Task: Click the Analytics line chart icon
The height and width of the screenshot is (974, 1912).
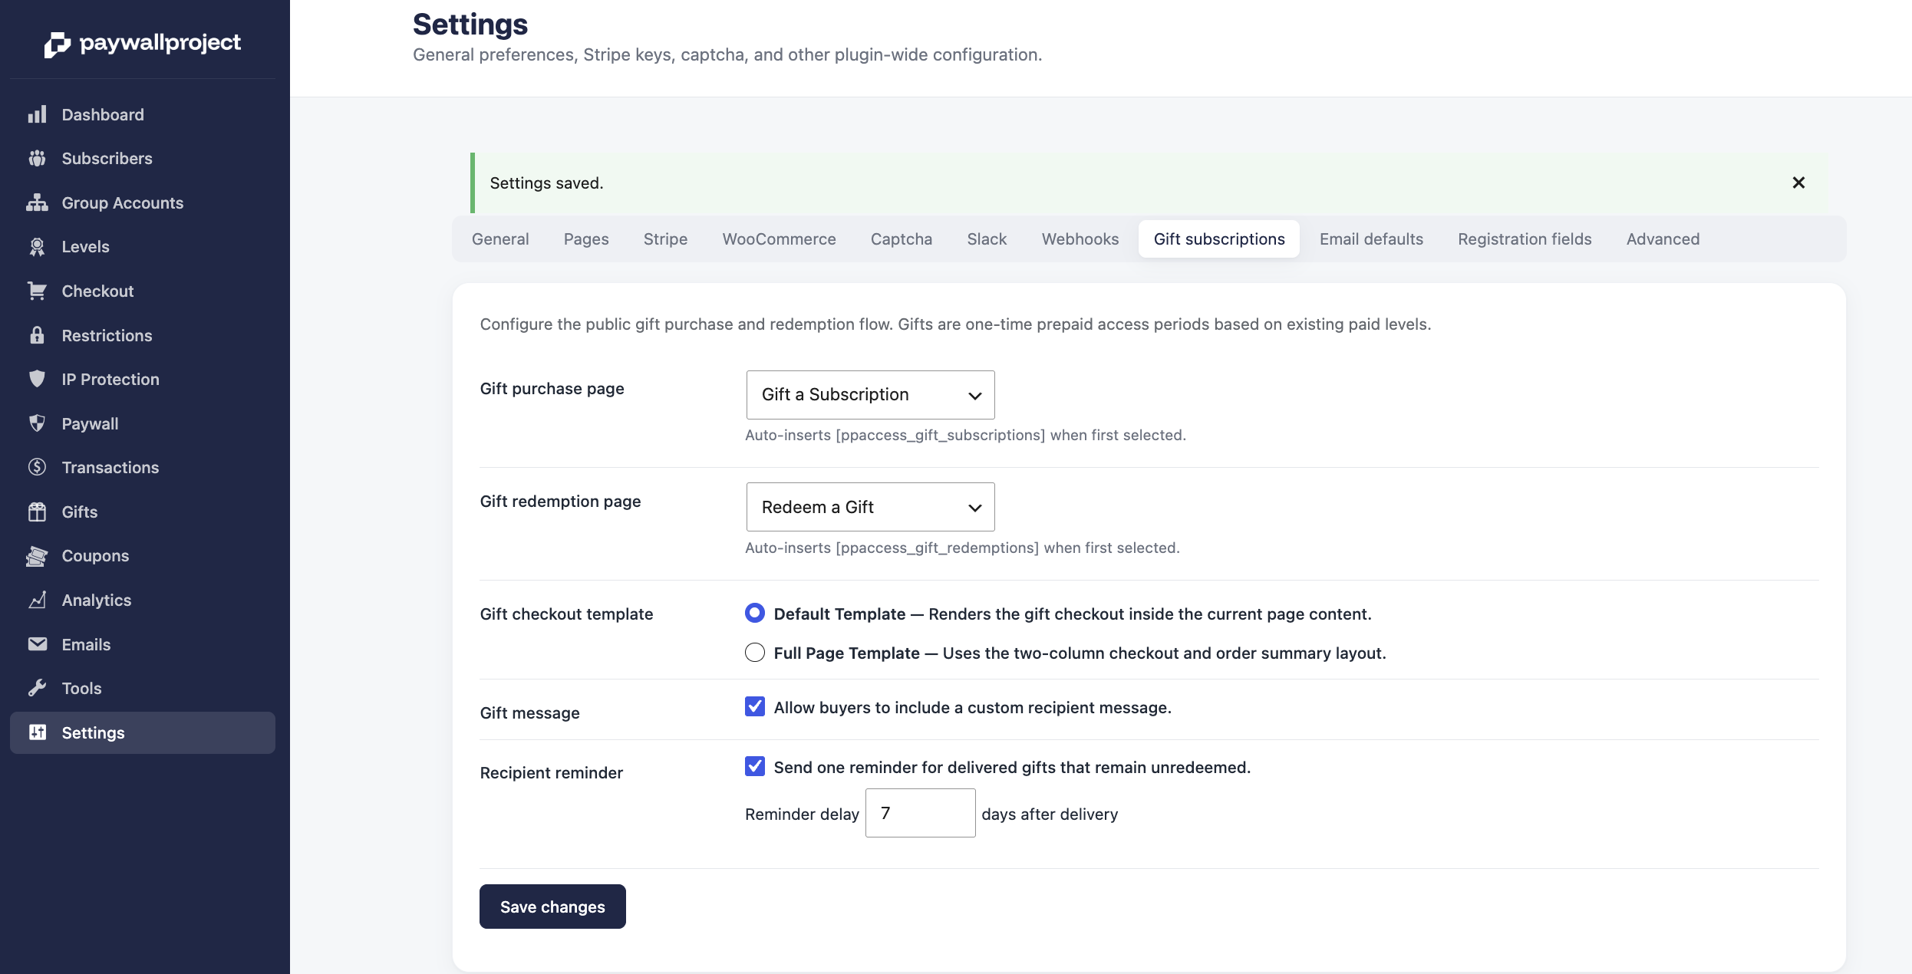Action: point(37,600)
